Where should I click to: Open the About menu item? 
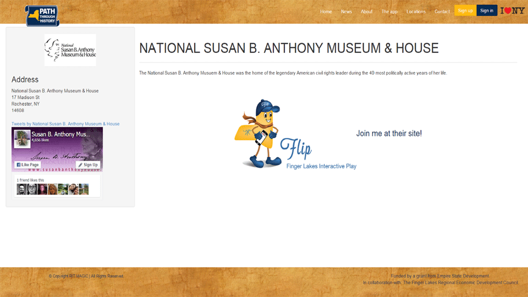tap(366, 12)
